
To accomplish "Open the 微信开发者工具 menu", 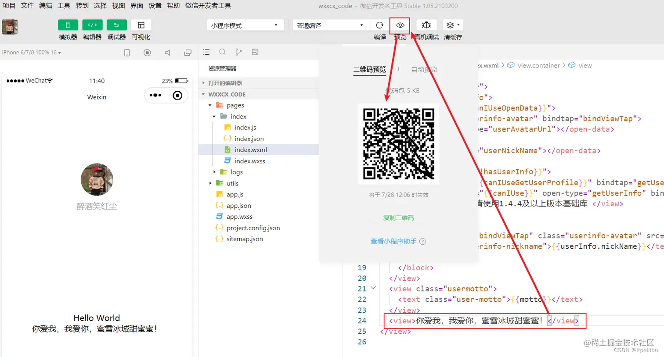I will coord(208,5).
